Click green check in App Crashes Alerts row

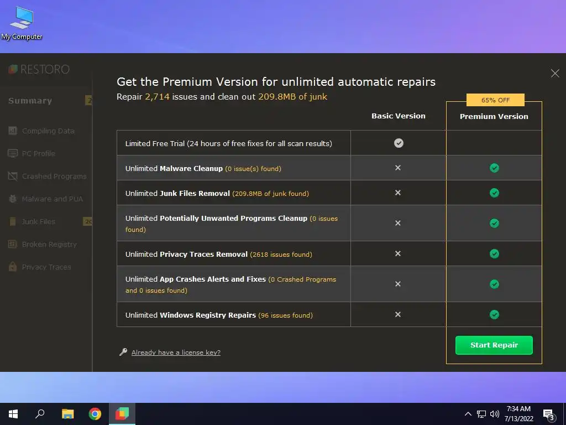(x=494, y=284)
